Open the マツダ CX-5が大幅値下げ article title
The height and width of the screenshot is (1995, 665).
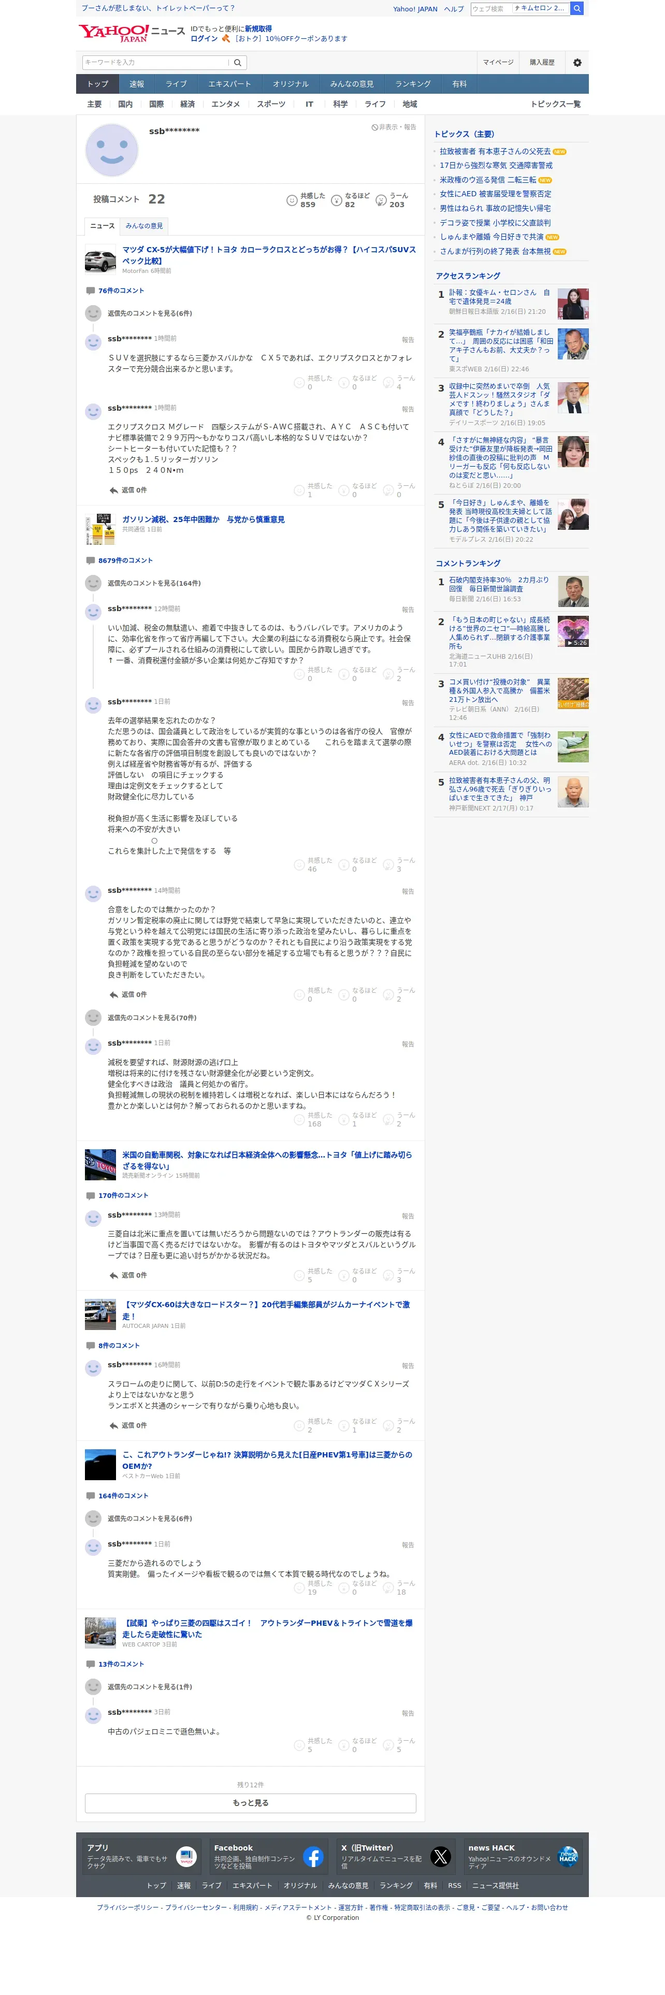[269, 255]
